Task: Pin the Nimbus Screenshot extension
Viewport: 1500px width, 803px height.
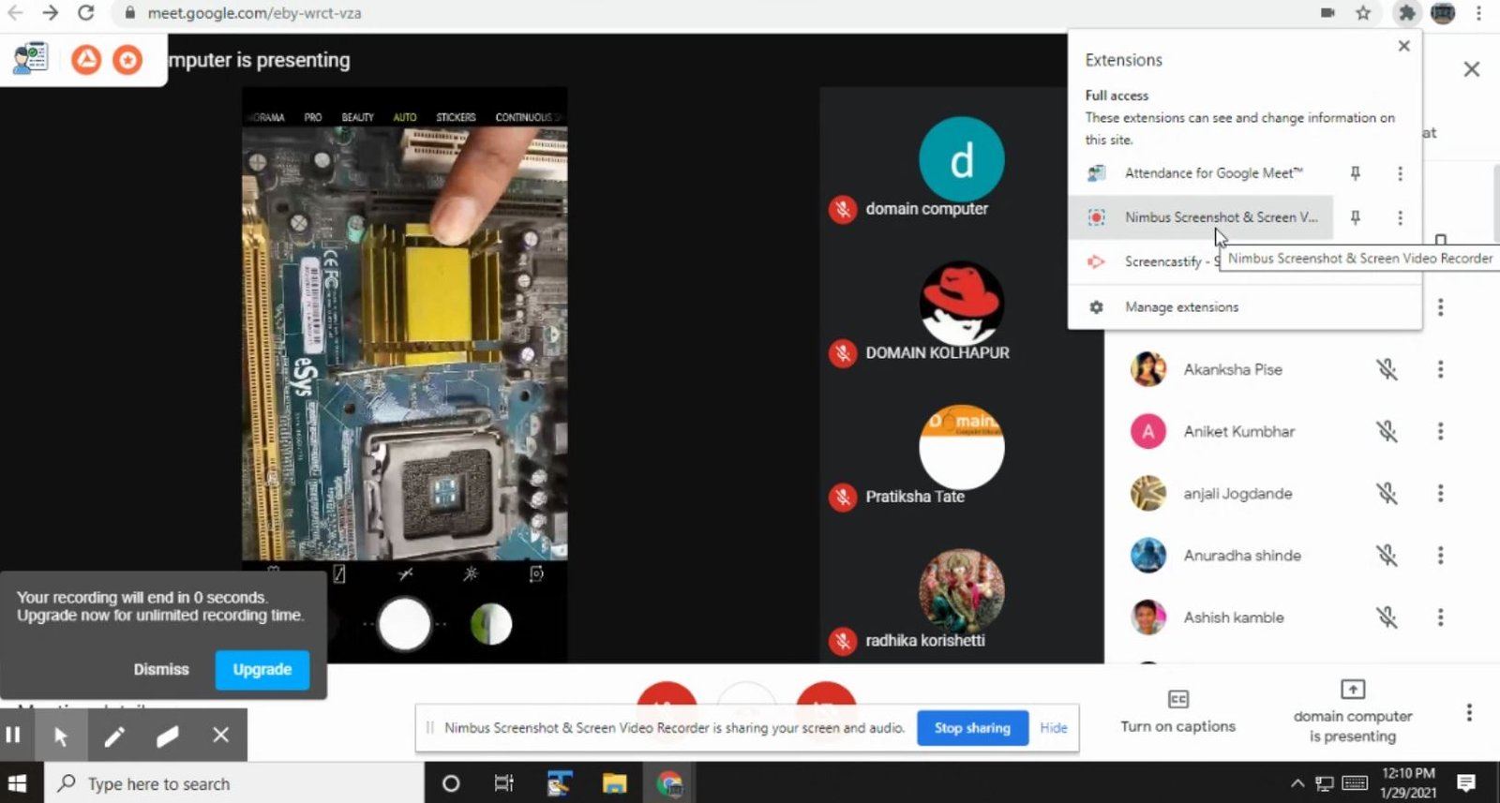Action: pos(1355,217)
